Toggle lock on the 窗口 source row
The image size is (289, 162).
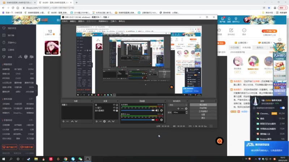tap(117, 108)
